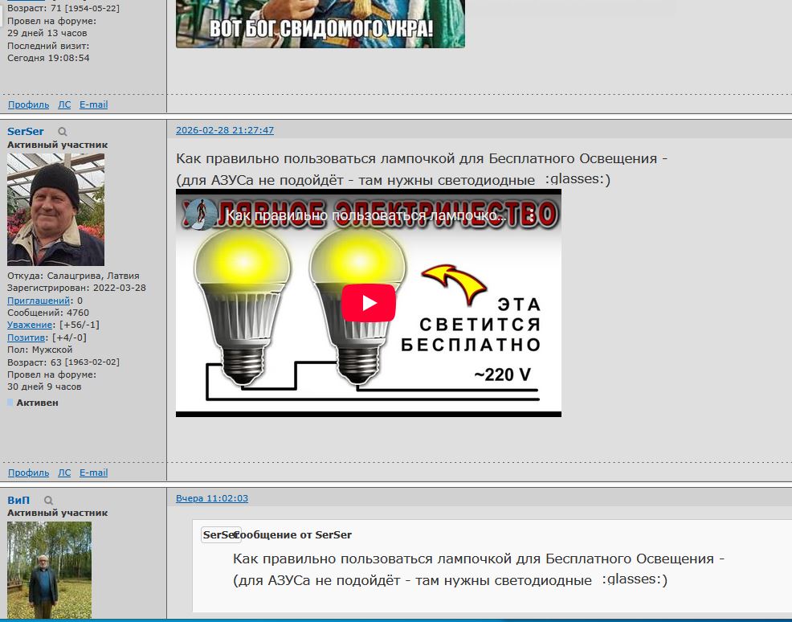The width and height of the screenshot is (792, 622).
Task: Click text 30 дней 9 часов
Action: tap(44, 387)
